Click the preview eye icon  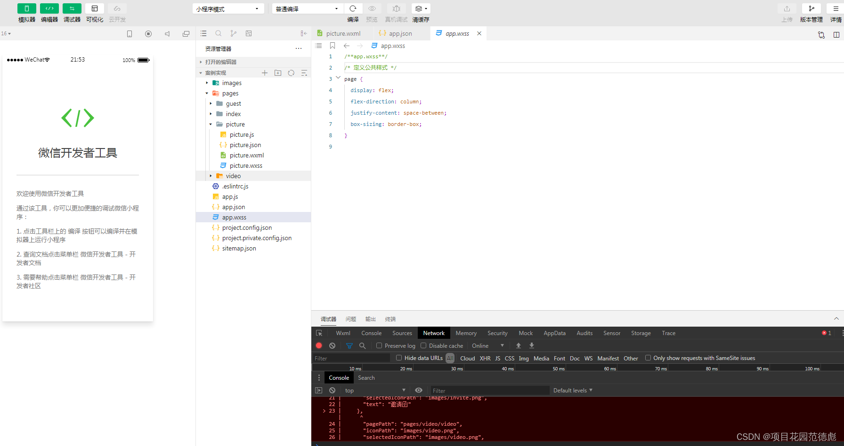pos(372,8)
